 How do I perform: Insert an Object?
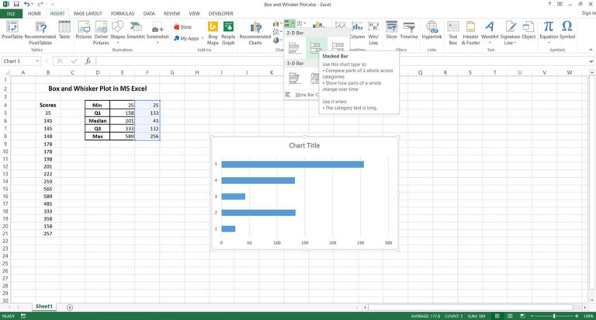(x=528, y=30)
